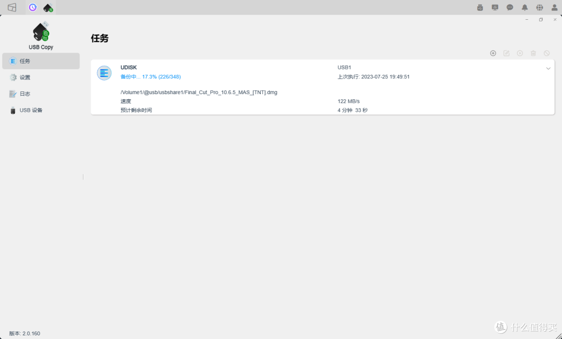Click the Final_Cut_Pro dmg file path
Image resolution: width=562 pixels, height=339 pixels.
(199, 93)
